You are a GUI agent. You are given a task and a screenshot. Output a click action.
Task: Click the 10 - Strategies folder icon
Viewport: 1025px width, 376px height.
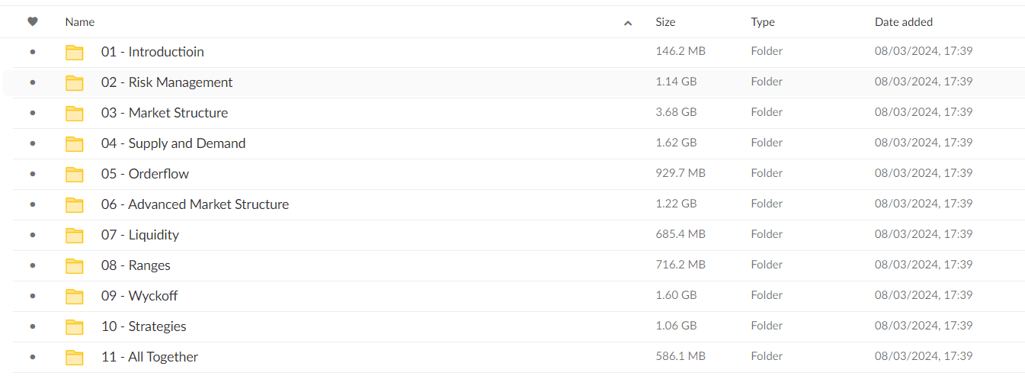coord(74,326)
